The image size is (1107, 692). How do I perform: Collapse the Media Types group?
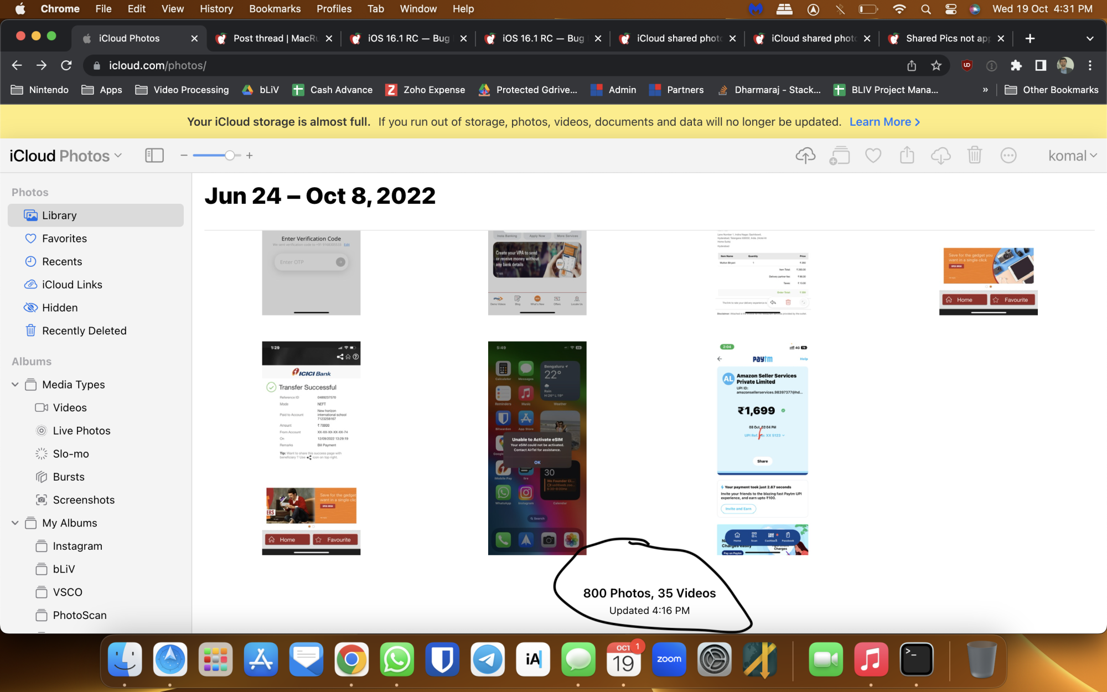(x=15, y=385)
